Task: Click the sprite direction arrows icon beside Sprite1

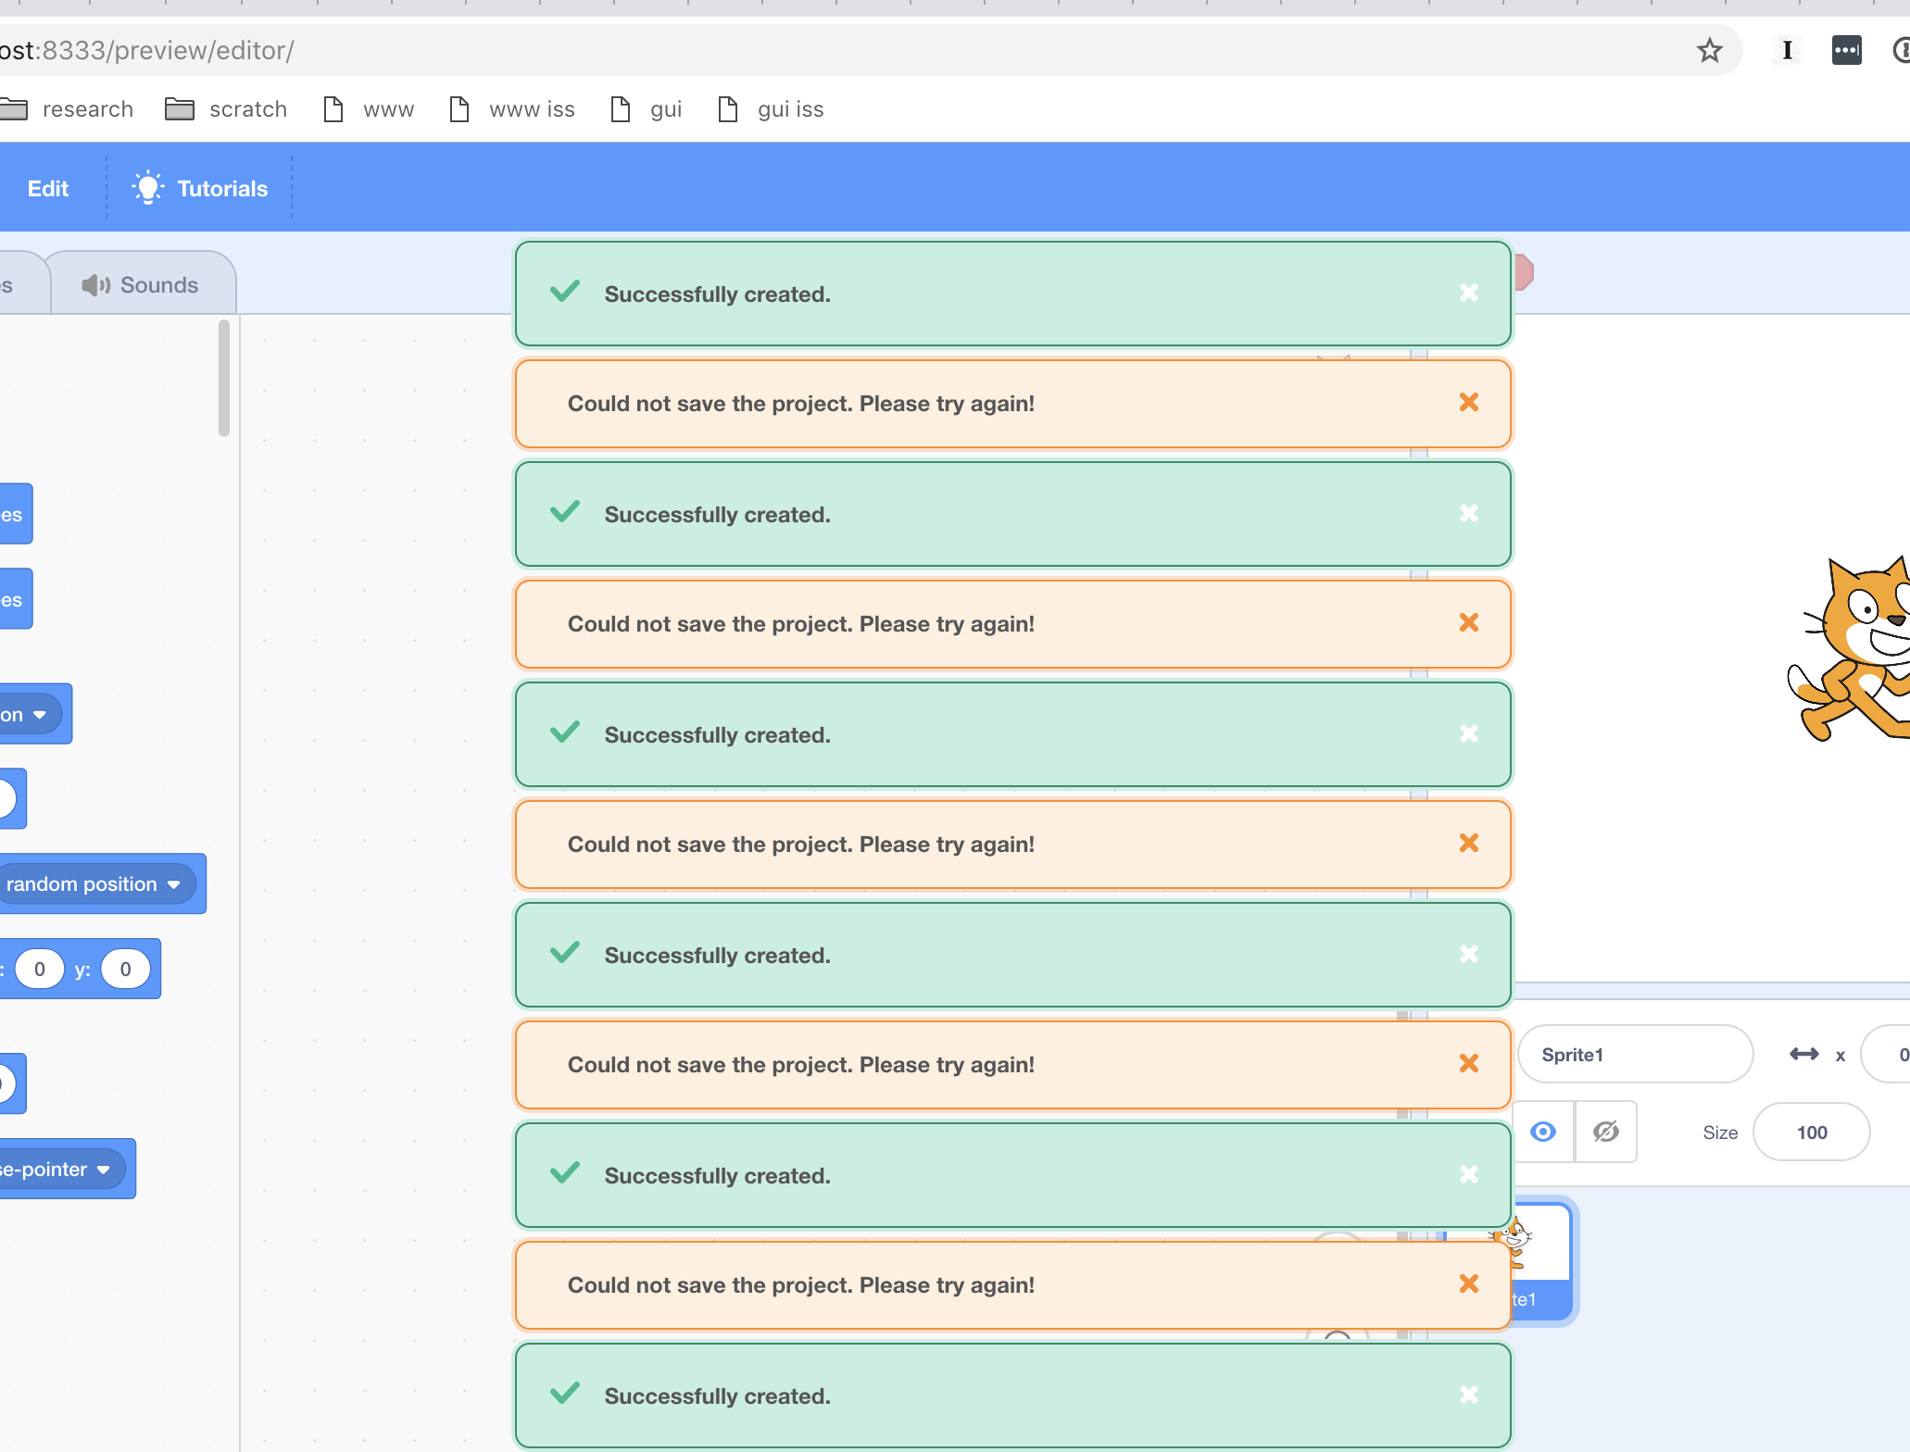Action: 1803,1055
